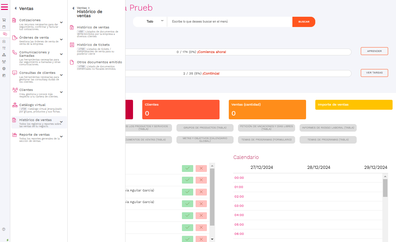Click the globe icon in left sidebar
This screenshot has height=242, width=396.
point(4,68)
